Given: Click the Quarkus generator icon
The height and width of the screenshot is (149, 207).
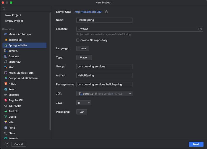Looking at the screenshot, I should coord(6,56).
